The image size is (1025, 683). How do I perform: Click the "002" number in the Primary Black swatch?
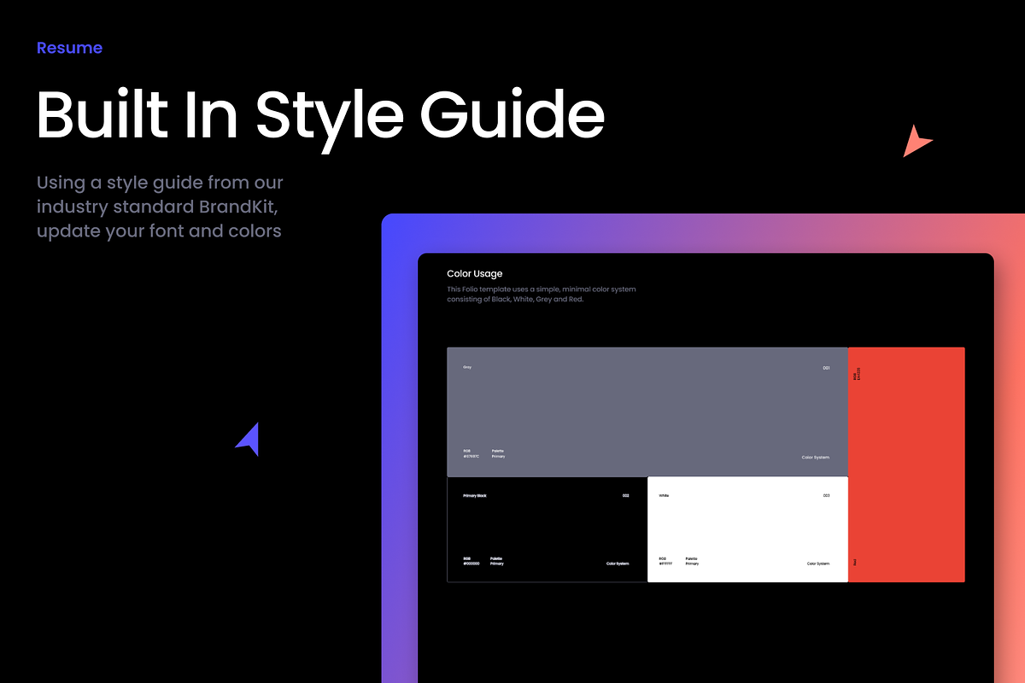[x=625, y=495]
